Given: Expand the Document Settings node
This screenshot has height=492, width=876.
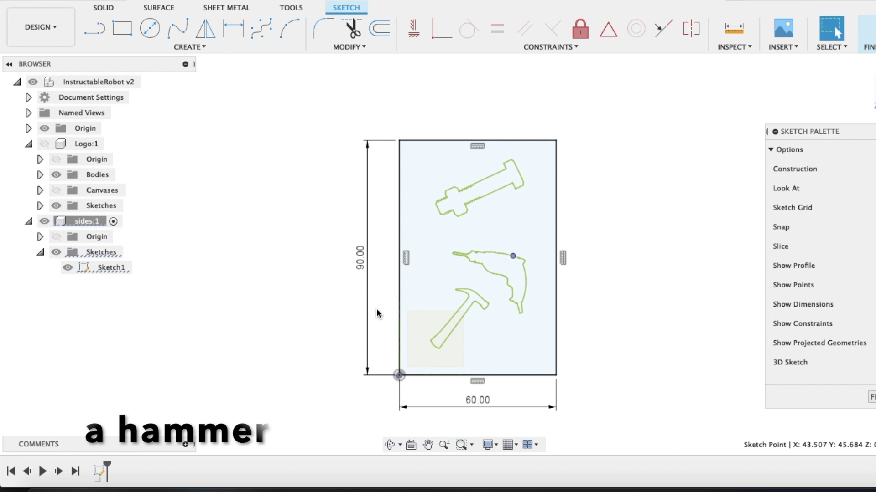Looking at the screenshot, I should (28, 97).
